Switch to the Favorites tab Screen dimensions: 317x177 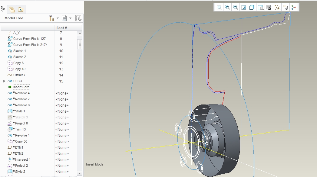click(x=21, y=9)
